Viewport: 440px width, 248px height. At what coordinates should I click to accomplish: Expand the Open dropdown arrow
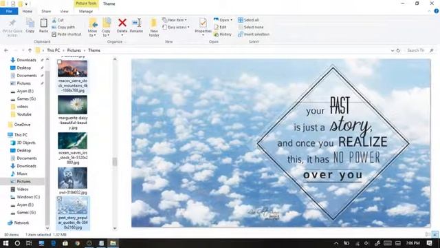pos(231,20)
